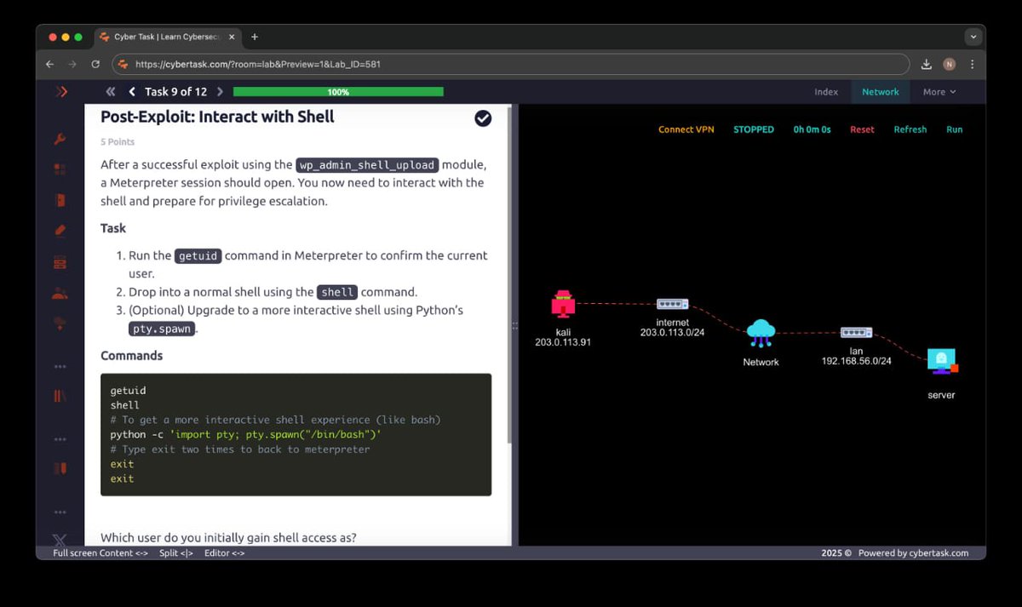Open the browser profile avatar

tap(950, 64)
